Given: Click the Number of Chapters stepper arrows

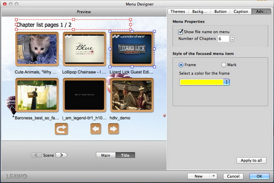Looking at the screenshot, I should pyautogui.click(x=232, y=39).
